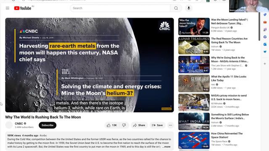The width and height of the screenshot is (269, 151).
Task: Save the video to a playlist
Action: click(157, 125)
